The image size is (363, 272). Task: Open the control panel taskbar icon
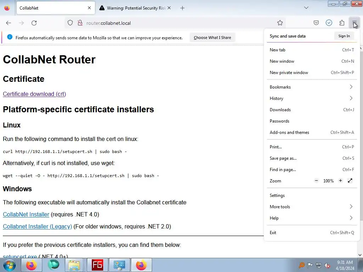pyautogui.click(x=119, y=265)
